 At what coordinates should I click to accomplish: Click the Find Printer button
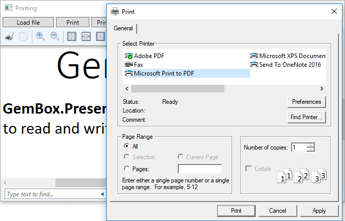[306, 117]
